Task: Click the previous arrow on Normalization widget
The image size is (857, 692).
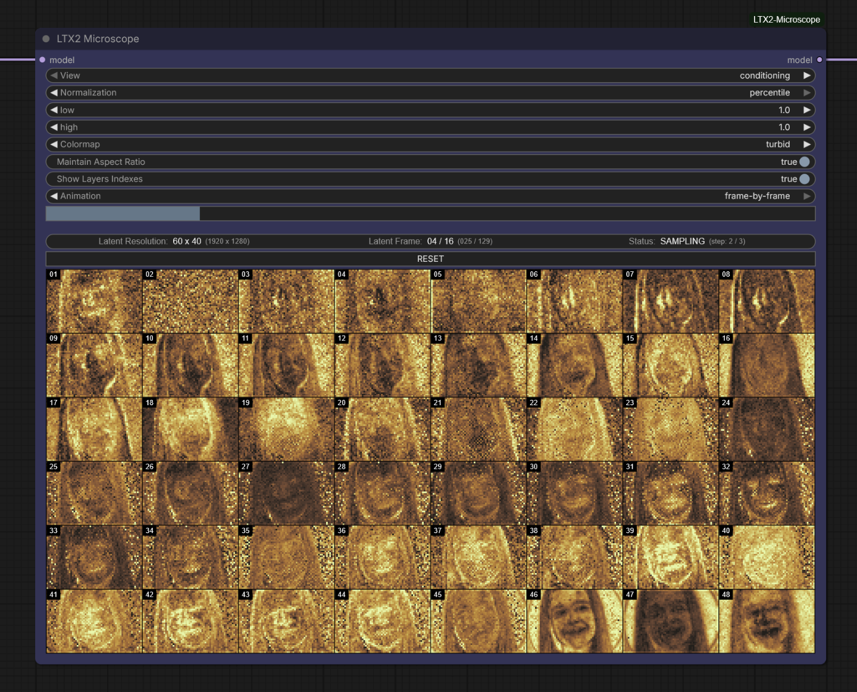Action: tap(54, 93)
